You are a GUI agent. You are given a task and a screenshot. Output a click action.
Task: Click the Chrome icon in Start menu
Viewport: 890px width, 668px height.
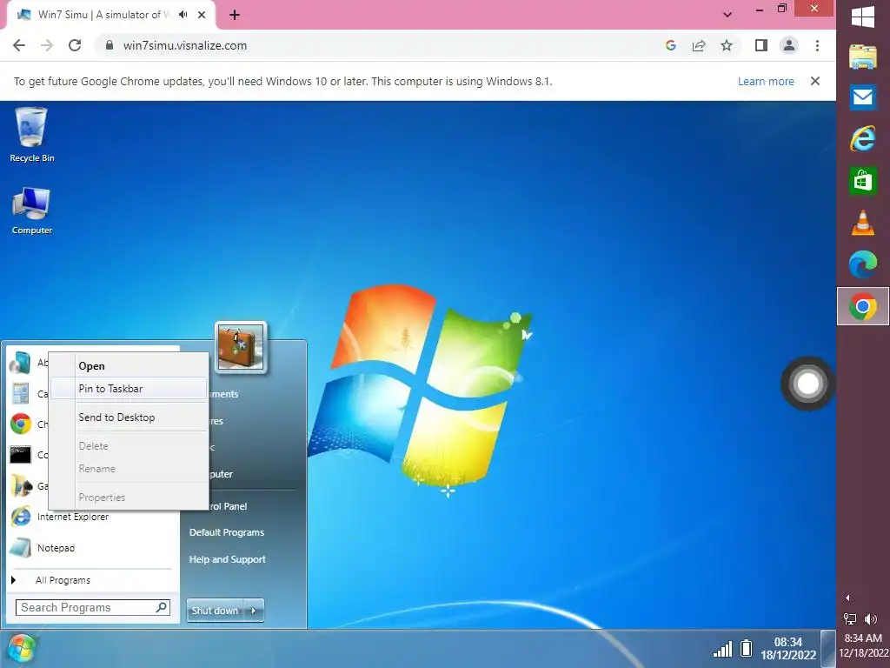click(x=21, y=424)
